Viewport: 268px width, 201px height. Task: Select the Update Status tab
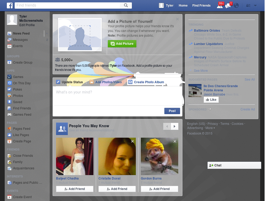click(x=70, y=82)
